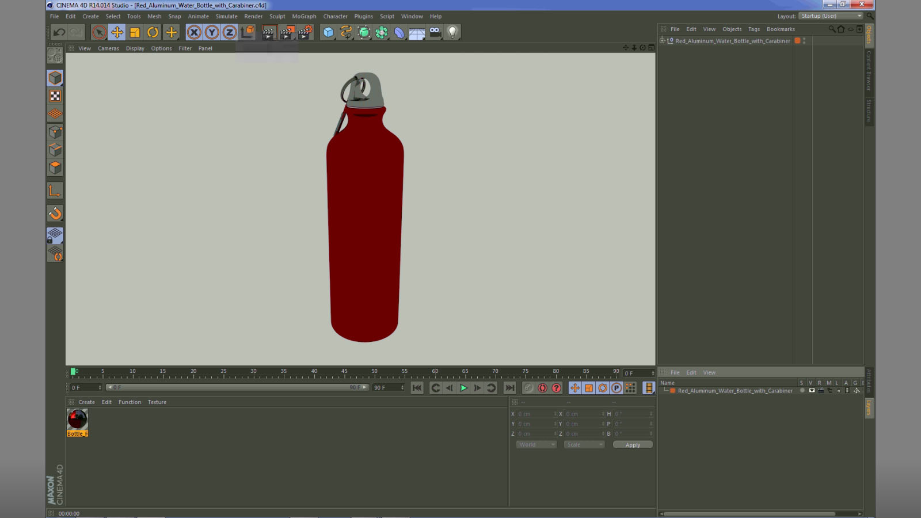Image resolution: width=921 pixels, height=518 pixels.
Task: Toggle the X axis lock
Action: (194, 32)
